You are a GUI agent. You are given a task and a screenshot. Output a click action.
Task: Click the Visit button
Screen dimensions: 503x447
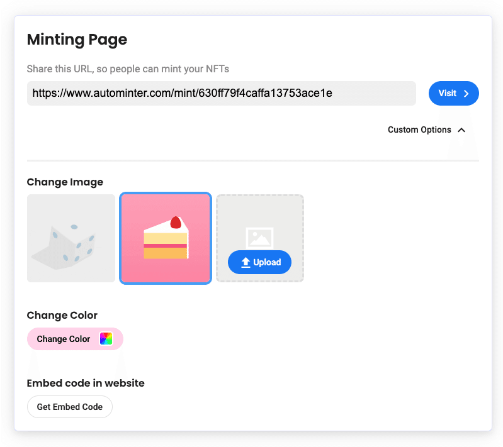[x=454, y=93]
